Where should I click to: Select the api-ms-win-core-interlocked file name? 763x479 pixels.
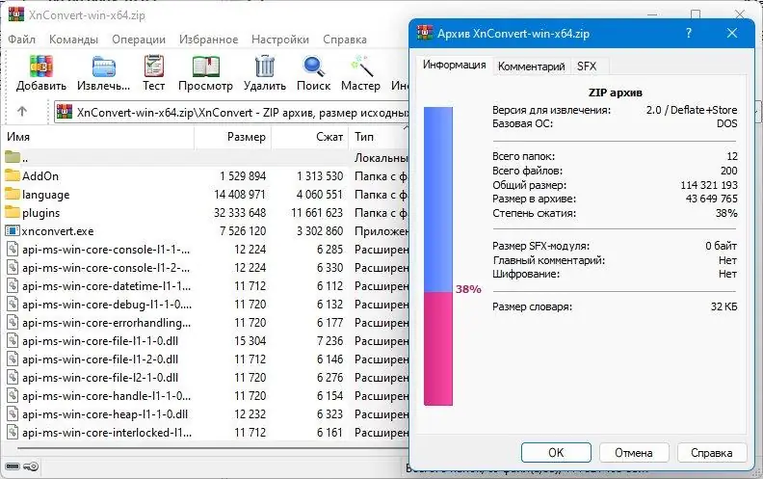(107, 433)
